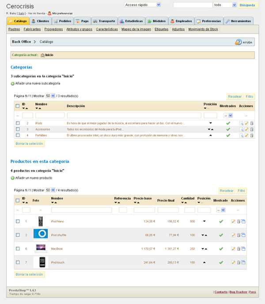Image resolution: width=265 pixels, height=304 pixels.
Task: Sort products by Precio base ascending
Action: click(138, 203)
